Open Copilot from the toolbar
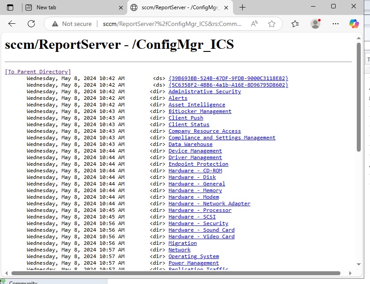This screenshot has width=370, height=284. pyautogui.click(x=355, y=24)
